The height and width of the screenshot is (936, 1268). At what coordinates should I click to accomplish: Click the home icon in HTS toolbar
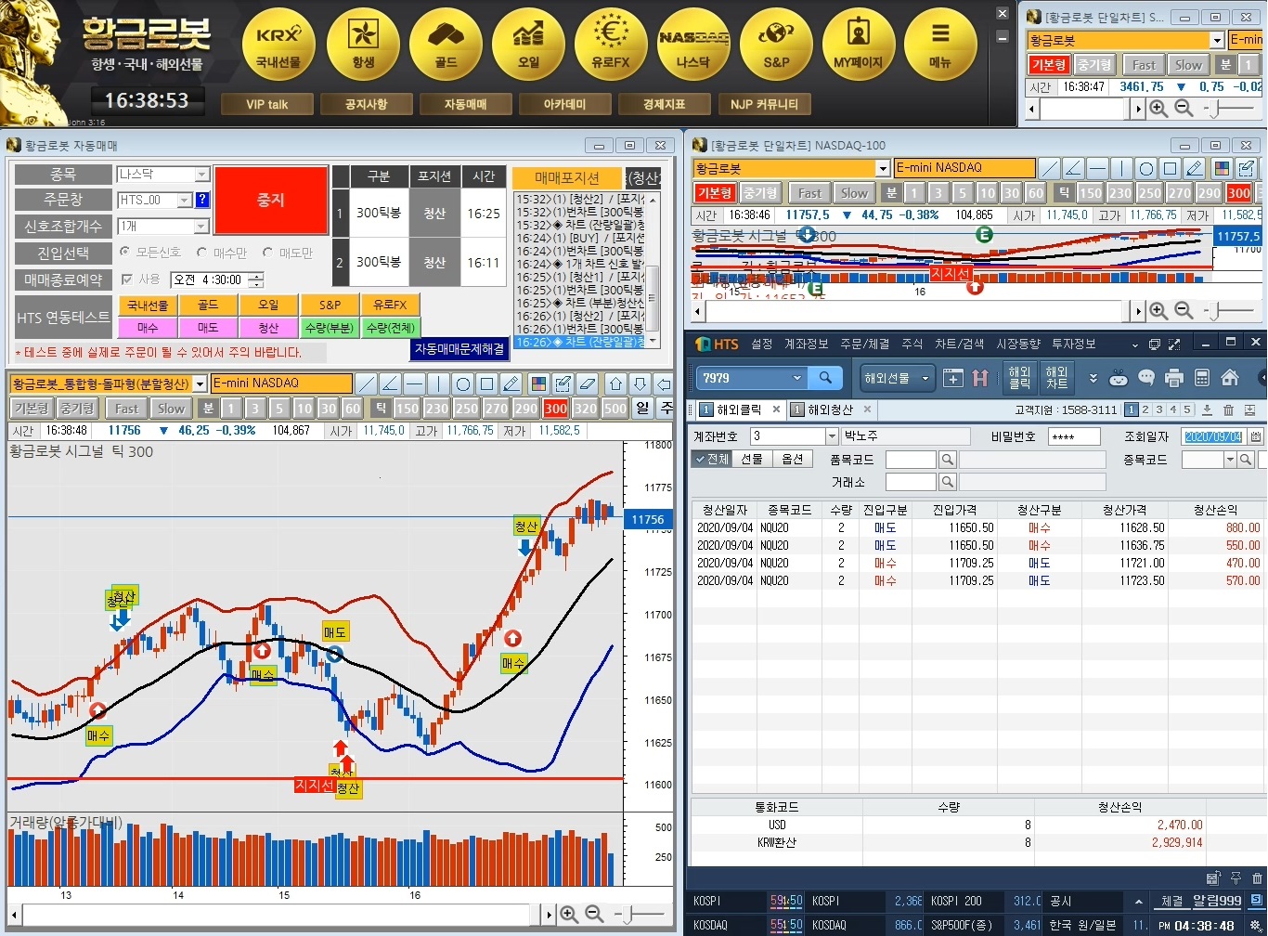pos(1230,378)
